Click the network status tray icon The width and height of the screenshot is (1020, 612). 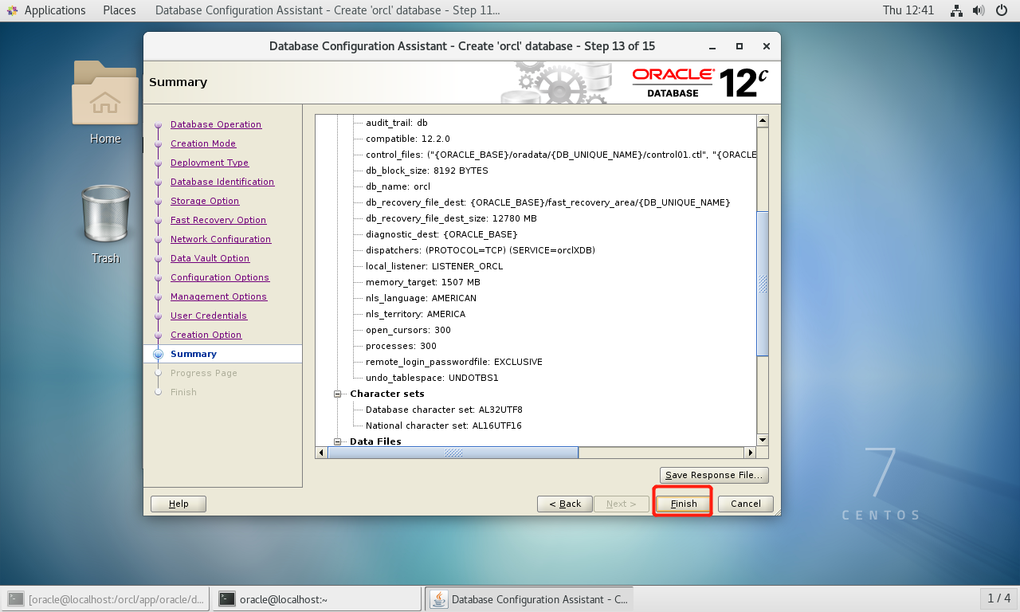[x=956, y=10]
